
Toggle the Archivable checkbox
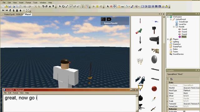click(184, 111)
